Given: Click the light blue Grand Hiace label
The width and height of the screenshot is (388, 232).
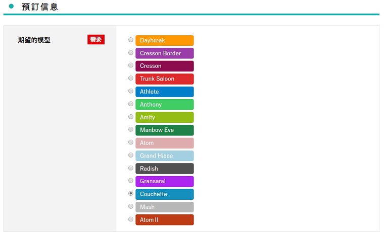Looking at the screenshot, I should point(165,156).
